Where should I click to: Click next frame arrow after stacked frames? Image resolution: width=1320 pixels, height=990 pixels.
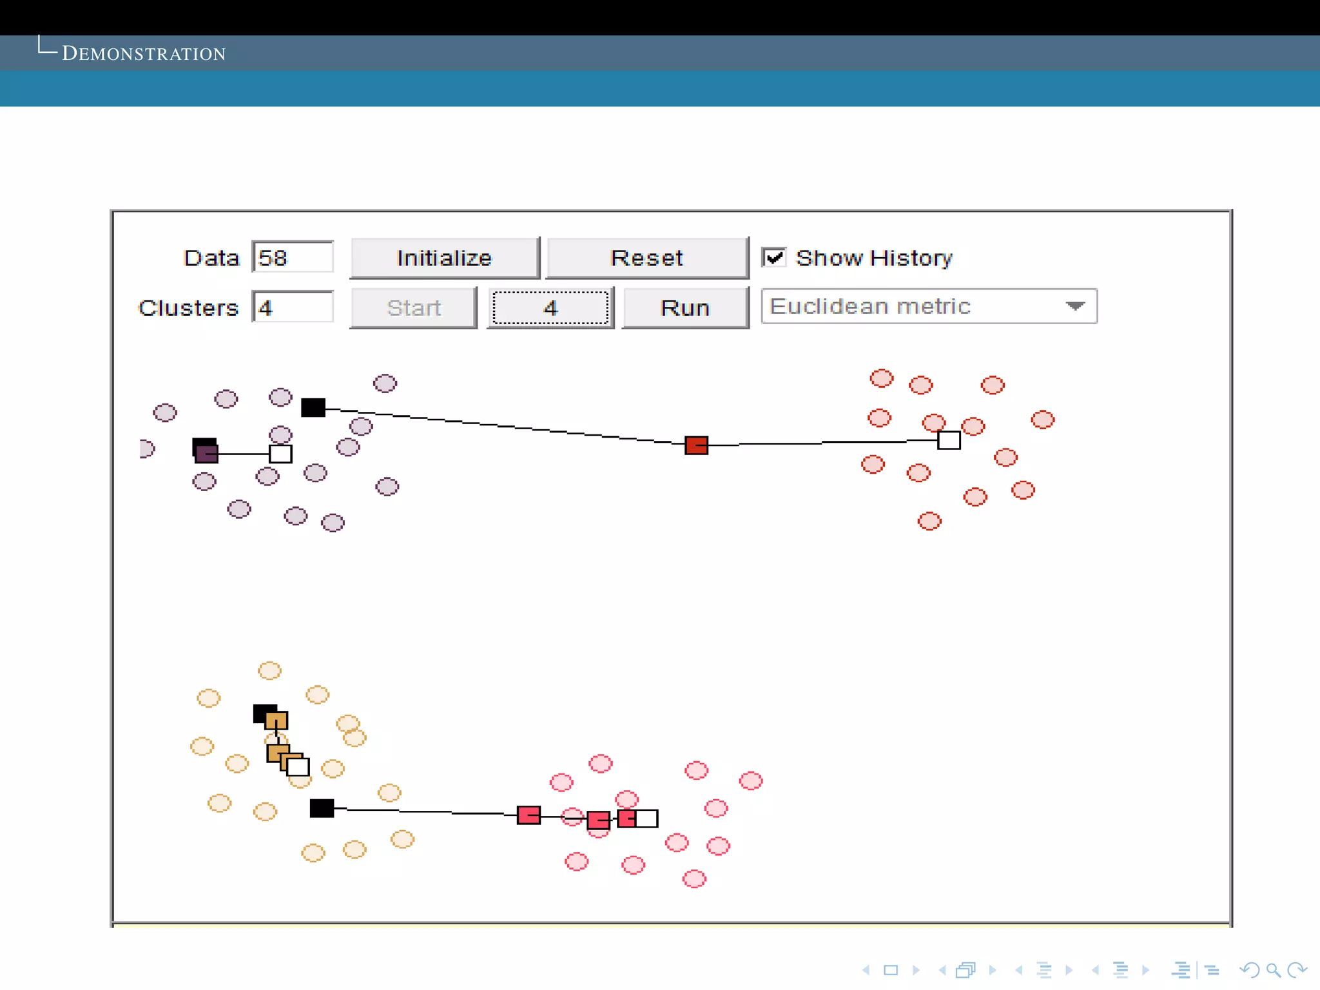pyautogui.click(x=993, y=970)
